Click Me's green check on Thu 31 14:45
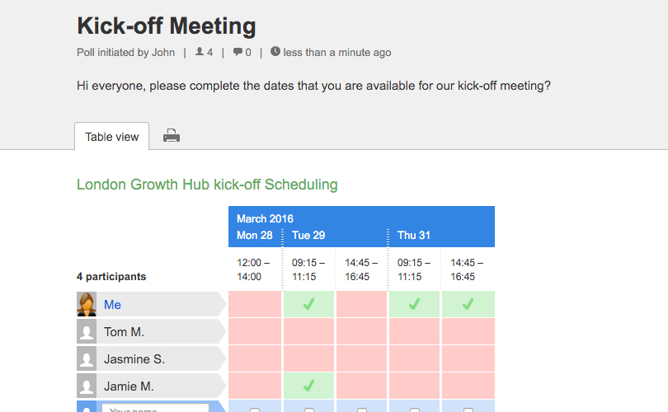This screenshot has width=668, height=412. (468, 304)
